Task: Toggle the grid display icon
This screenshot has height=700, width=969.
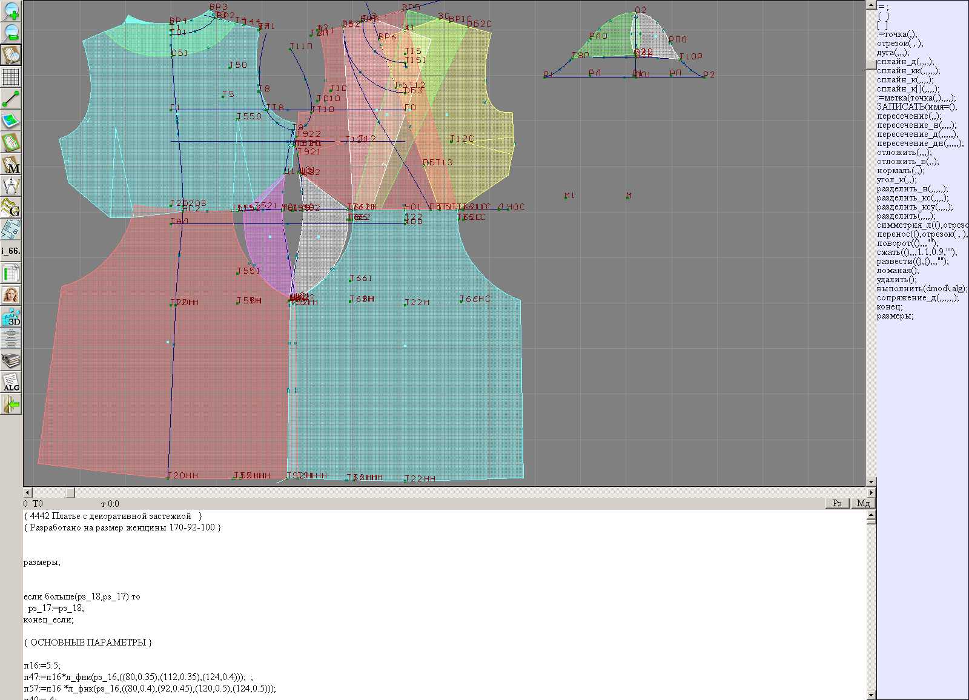Action: tap(11, 77)
